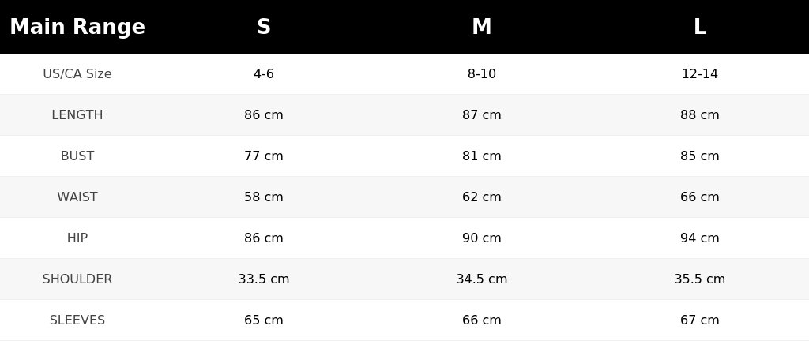Click the Main Range header cell

tap(77, 27)
